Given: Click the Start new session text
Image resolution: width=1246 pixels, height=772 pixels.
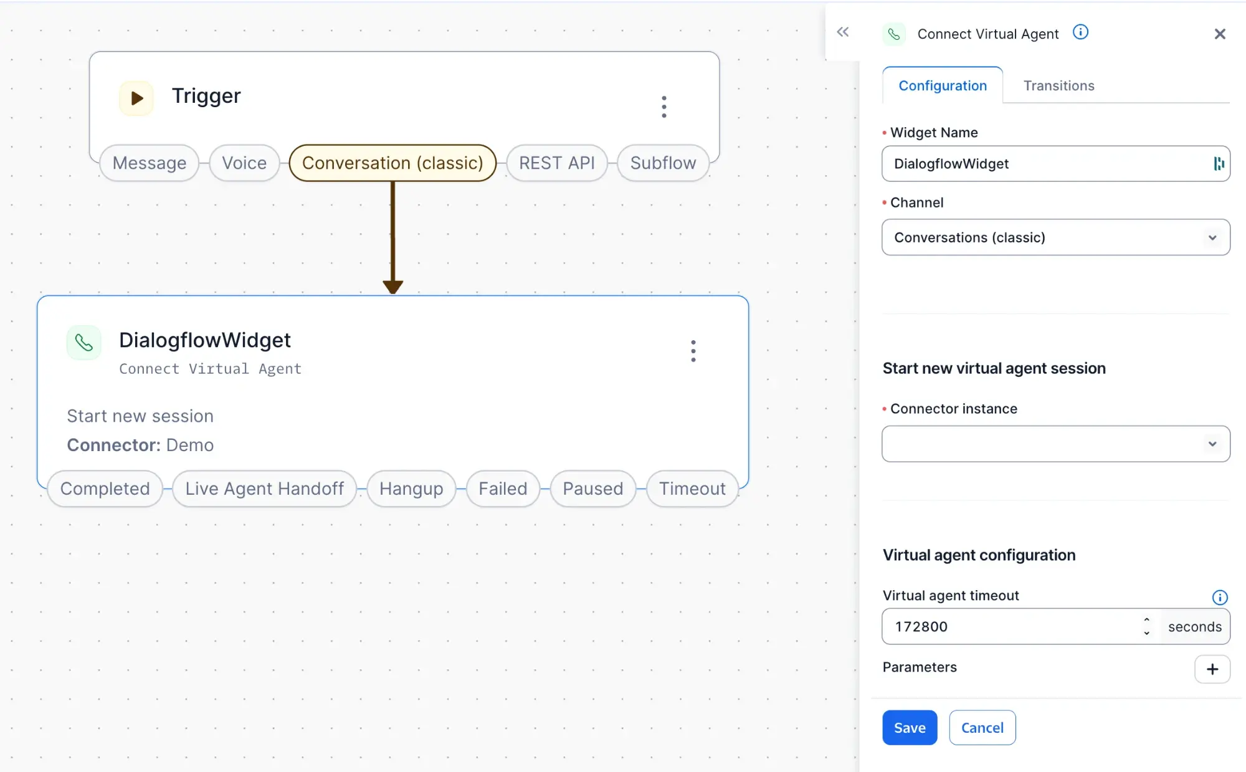Looking at the screenshot, I should click(140, 416).
